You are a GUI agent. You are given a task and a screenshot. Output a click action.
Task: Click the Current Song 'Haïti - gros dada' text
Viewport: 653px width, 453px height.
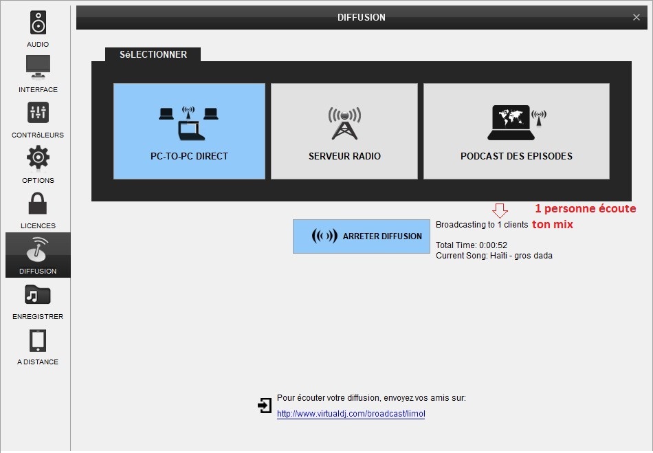pos(494,256)
